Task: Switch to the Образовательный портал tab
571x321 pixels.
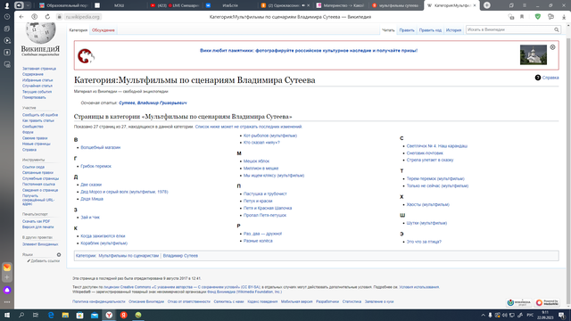Action: (63, 5)
